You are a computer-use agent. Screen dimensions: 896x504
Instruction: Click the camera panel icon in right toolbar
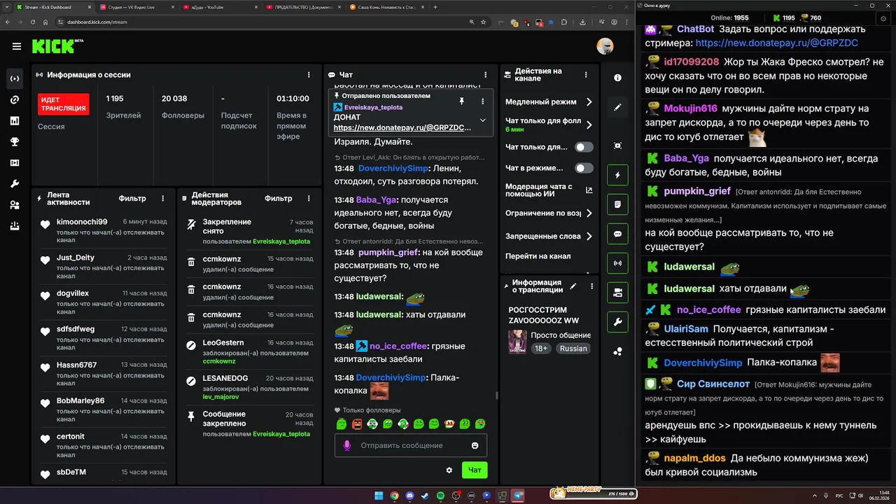coord(617,293)
